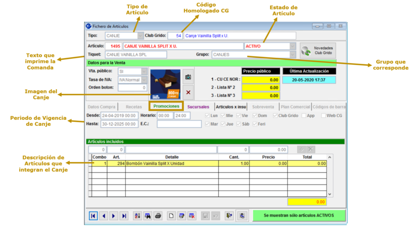Remove image using the red X button
Screen dimensions: 414x240
click(x=188, y=92)
